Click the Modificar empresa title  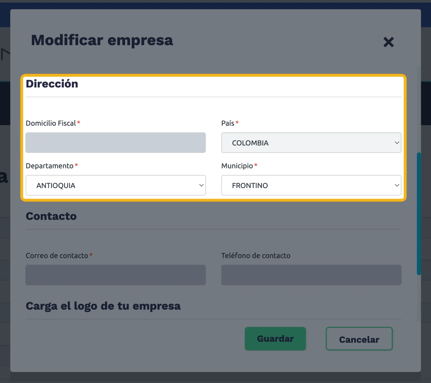click(102, 40)
